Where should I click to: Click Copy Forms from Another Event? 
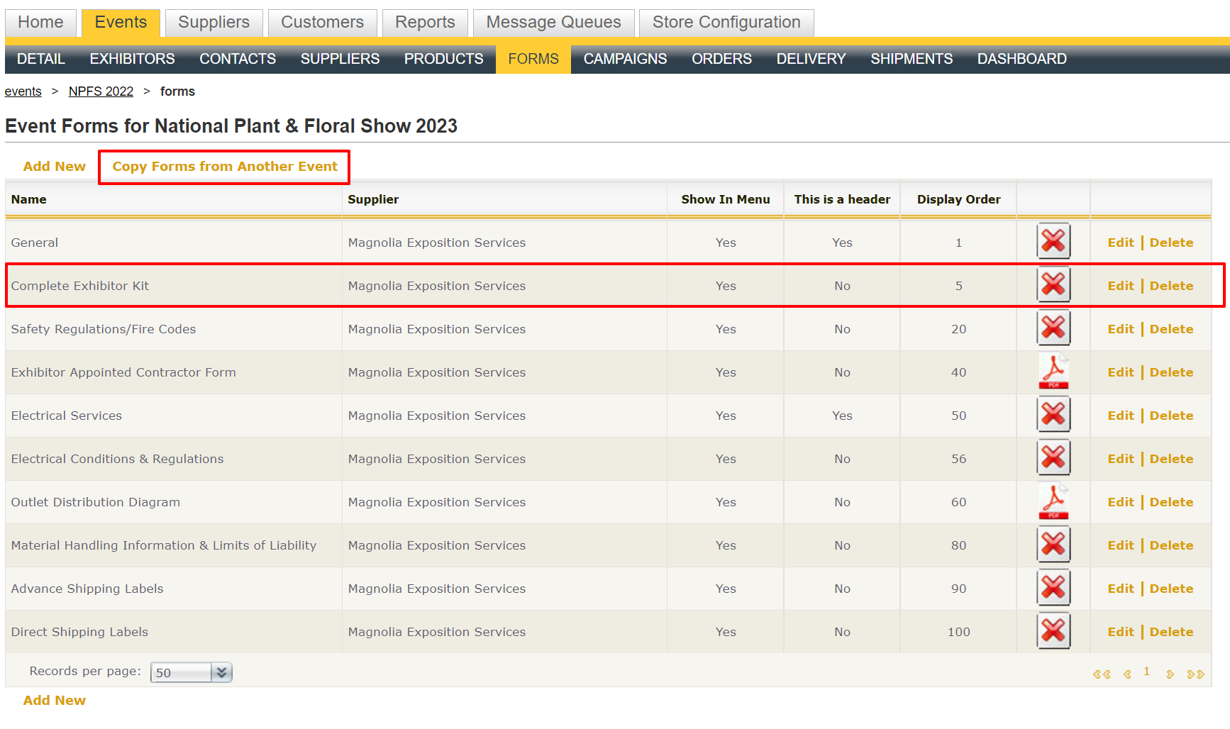225,167
